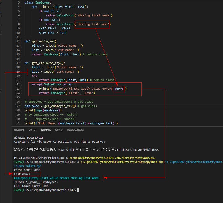Image resolution: width=223 pixels, height=203 pixels.
Task: Place cursor on 'self.last = last'
Action: coord(53,33)
